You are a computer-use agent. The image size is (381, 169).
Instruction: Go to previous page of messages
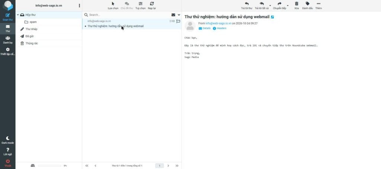click(95, 166)
